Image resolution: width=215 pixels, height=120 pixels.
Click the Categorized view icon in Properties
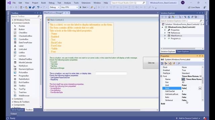coord(162,63)
